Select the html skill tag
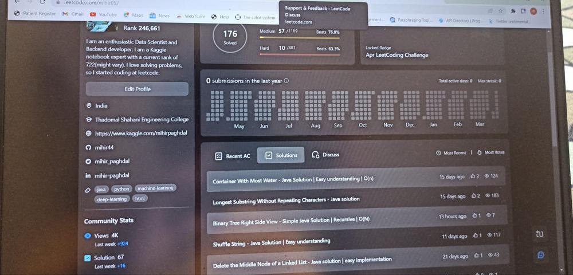Image resolution: width=573 pixels, height=275 pixels. point(140,198)
